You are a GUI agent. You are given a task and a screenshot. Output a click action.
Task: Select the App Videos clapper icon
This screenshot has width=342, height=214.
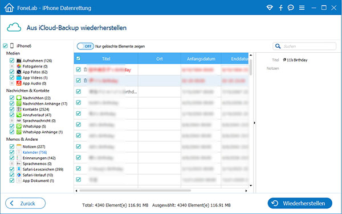tap(19, 78)
